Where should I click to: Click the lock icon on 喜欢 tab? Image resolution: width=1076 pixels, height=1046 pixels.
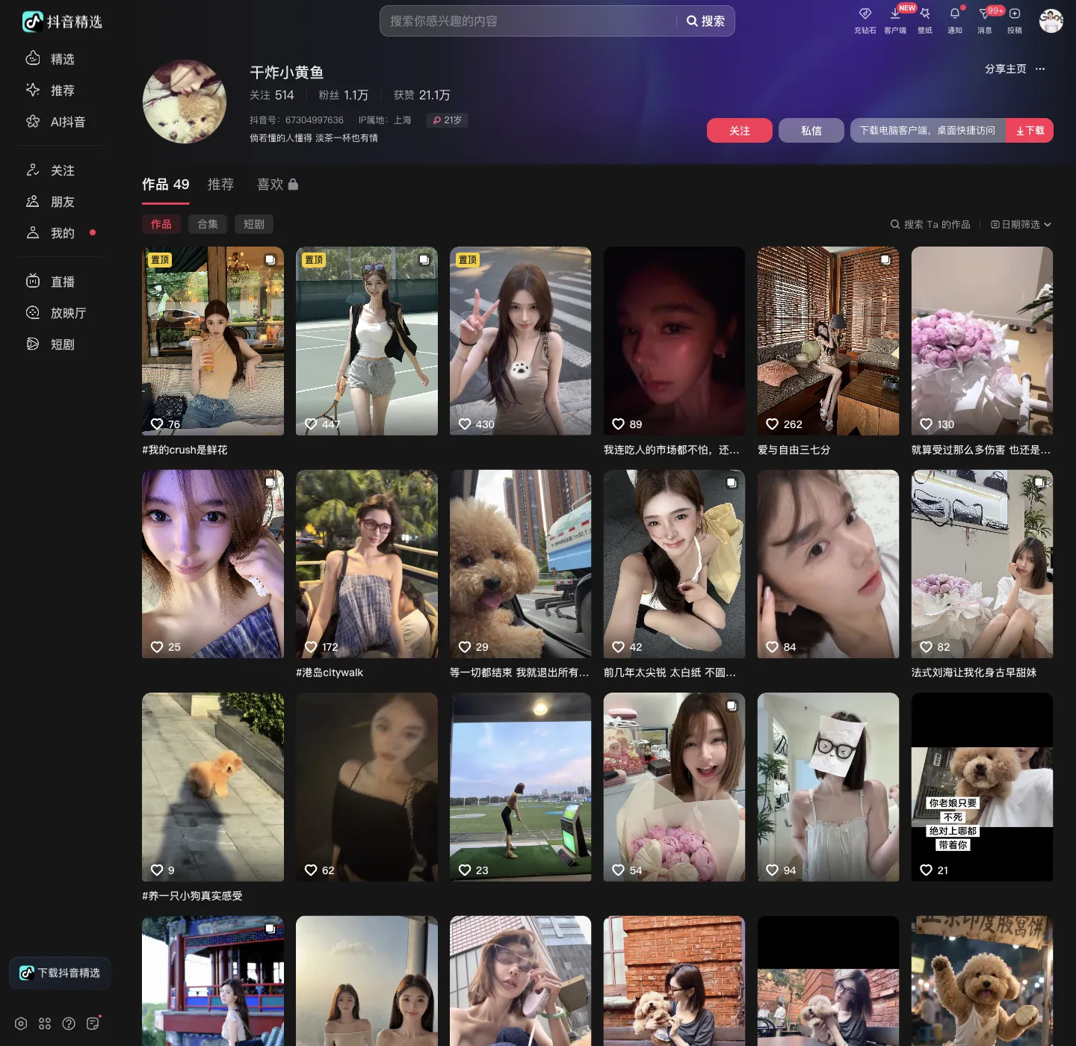[293, 184]
